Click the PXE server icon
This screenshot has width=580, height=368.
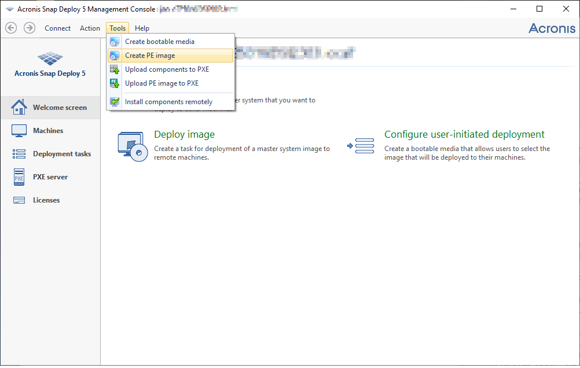coord(19,177)
